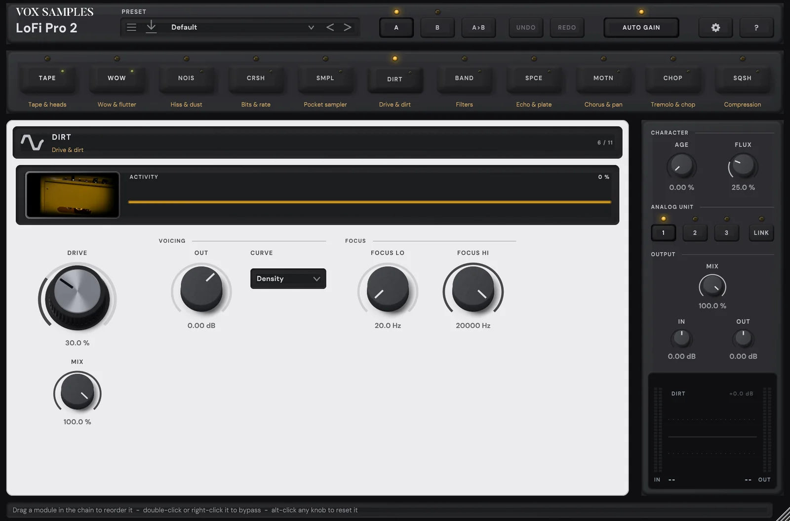
Task: Expand the Default preset dropdown chevron
Action: pyautogui.click(x=311, y=27)
